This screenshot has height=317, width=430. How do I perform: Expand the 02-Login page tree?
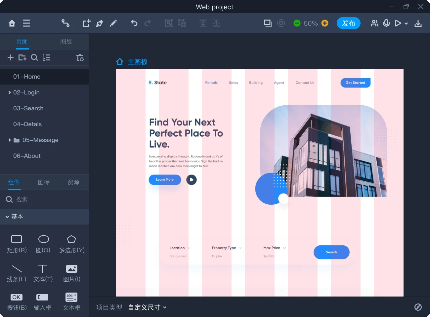tap(10, 92)
